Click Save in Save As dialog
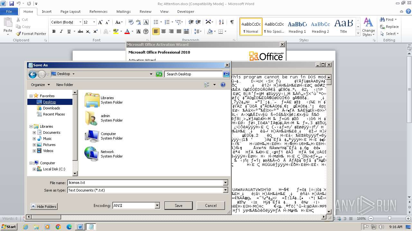Viewport: 412px width, 231px height. tap(179, 206)
